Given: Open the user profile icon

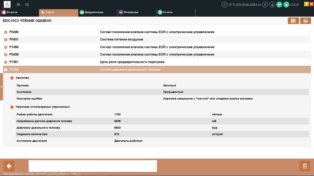Looking at the screenshot, I should tap(272, 4).
